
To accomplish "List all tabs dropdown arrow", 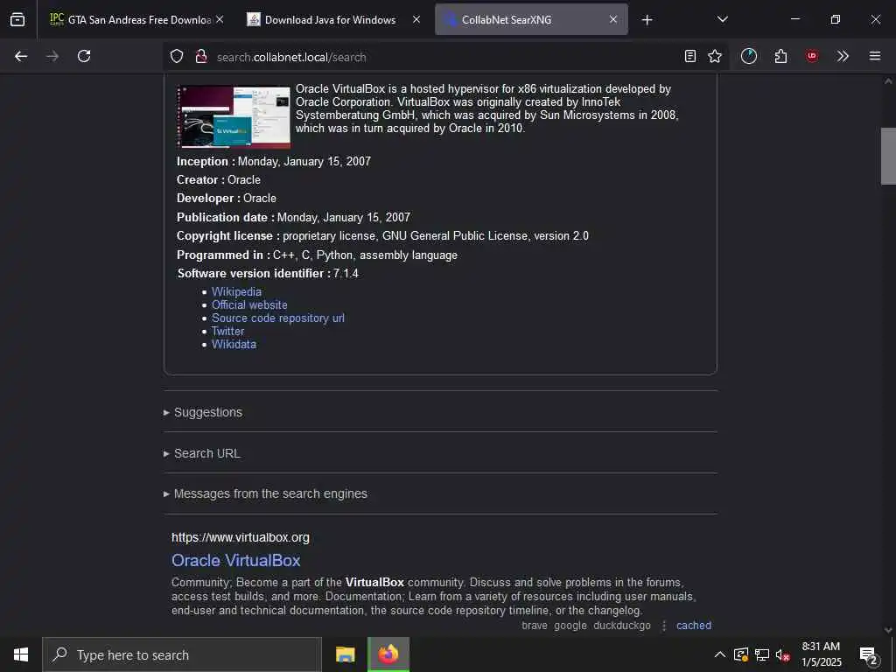I will (723, 19).
